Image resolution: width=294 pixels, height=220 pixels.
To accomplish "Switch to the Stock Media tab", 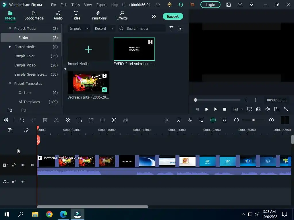I will (x=34, y=15).
